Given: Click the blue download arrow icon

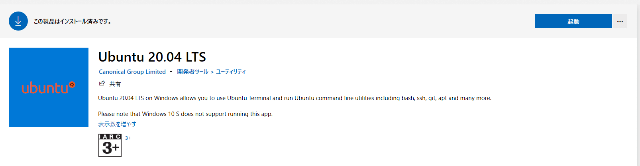Looking at the screenshot, I should [18, 21].
